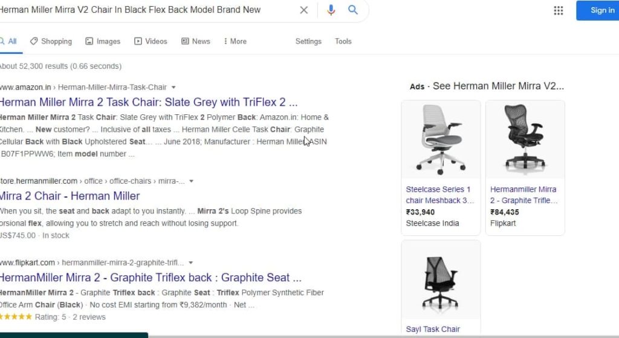
Task: Open the Google apps grid
Action: tap(558, 10)
